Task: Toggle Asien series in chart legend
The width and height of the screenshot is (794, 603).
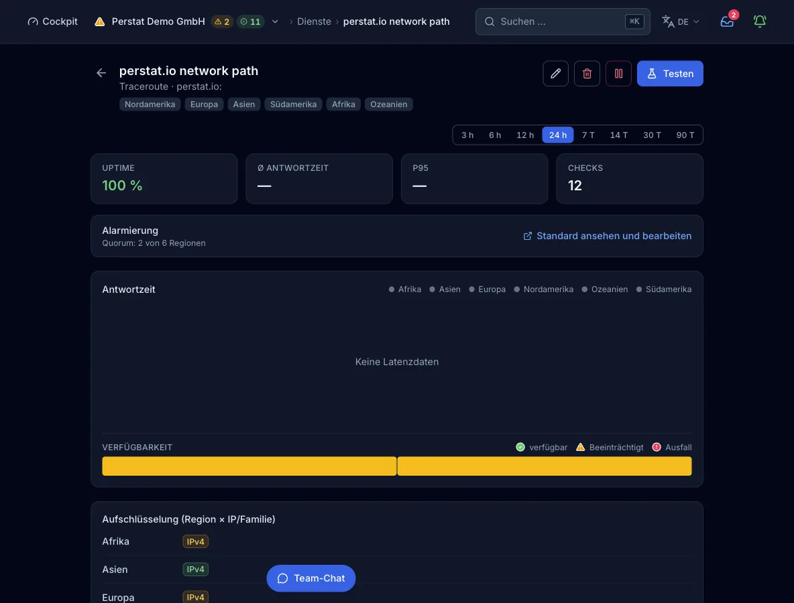Action: 445,289
